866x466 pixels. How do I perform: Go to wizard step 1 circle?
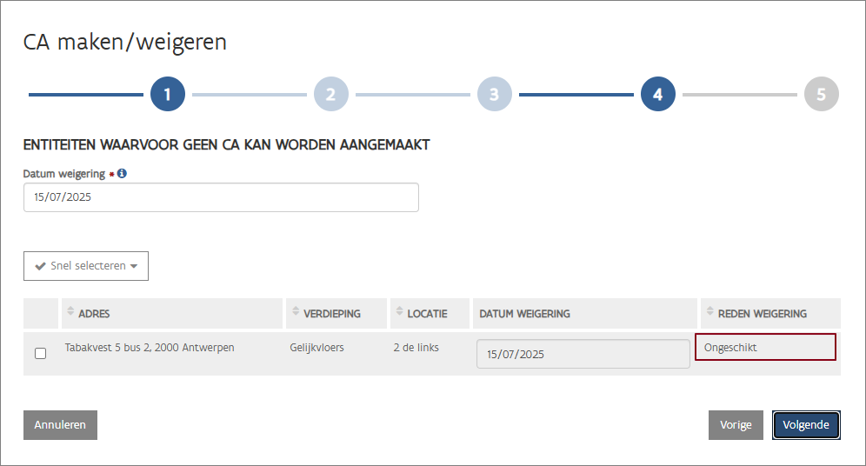tap(168, 94)
